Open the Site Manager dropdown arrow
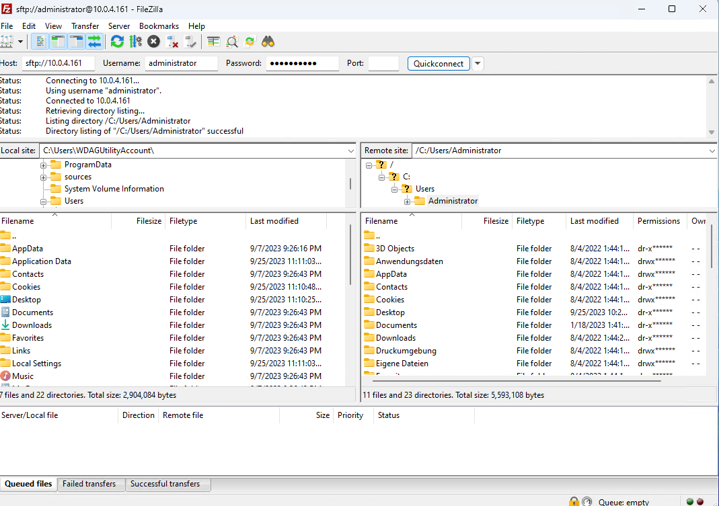The width and height of the screenshot is (719, 506). [20, 41]
